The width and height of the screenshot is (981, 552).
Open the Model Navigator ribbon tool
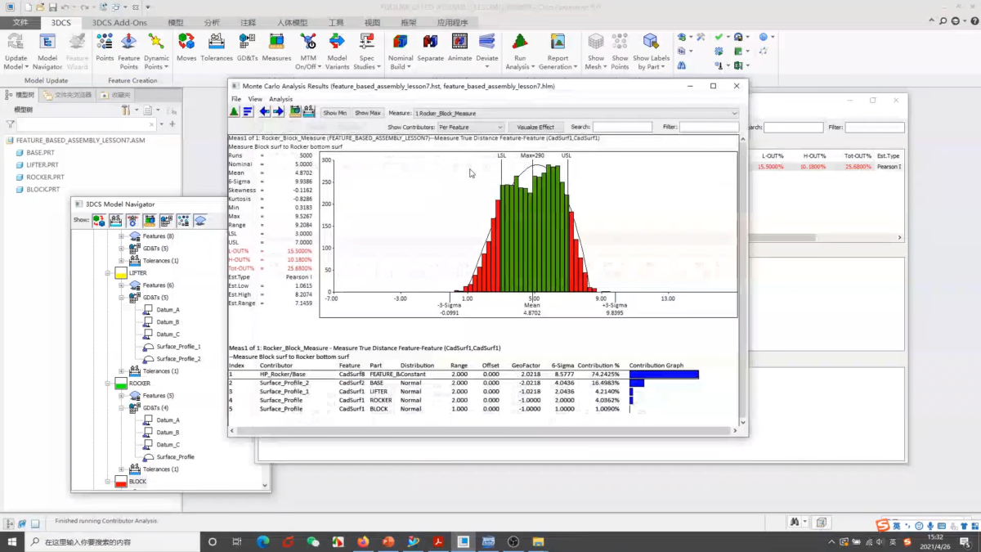pos(47,49)
